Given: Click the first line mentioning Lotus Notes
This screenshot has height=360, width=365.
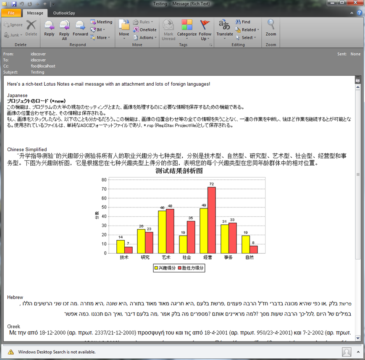Looking at the screenshot, I should click(108, 84).
